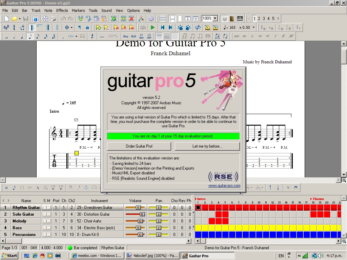This screenshot has height=260, width=347.
Task: Toggle the repeat open bar sign
Action: 32,28
